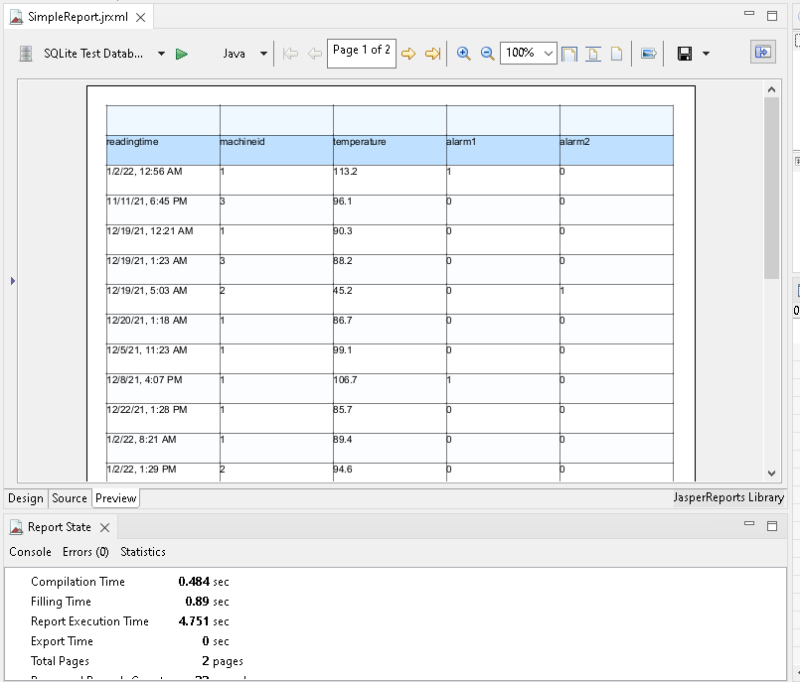Click the zoom in magnifier

[x=463, y=54]
